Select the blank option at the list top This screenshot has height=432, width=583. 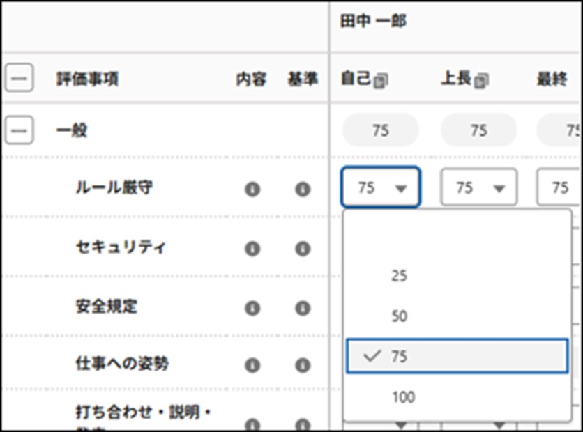click(457, 235)
